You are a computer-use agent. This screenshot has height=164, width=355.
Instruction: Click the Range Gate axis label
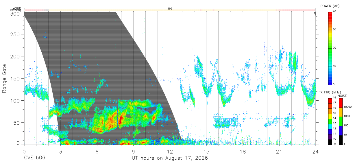click(4, 78)
